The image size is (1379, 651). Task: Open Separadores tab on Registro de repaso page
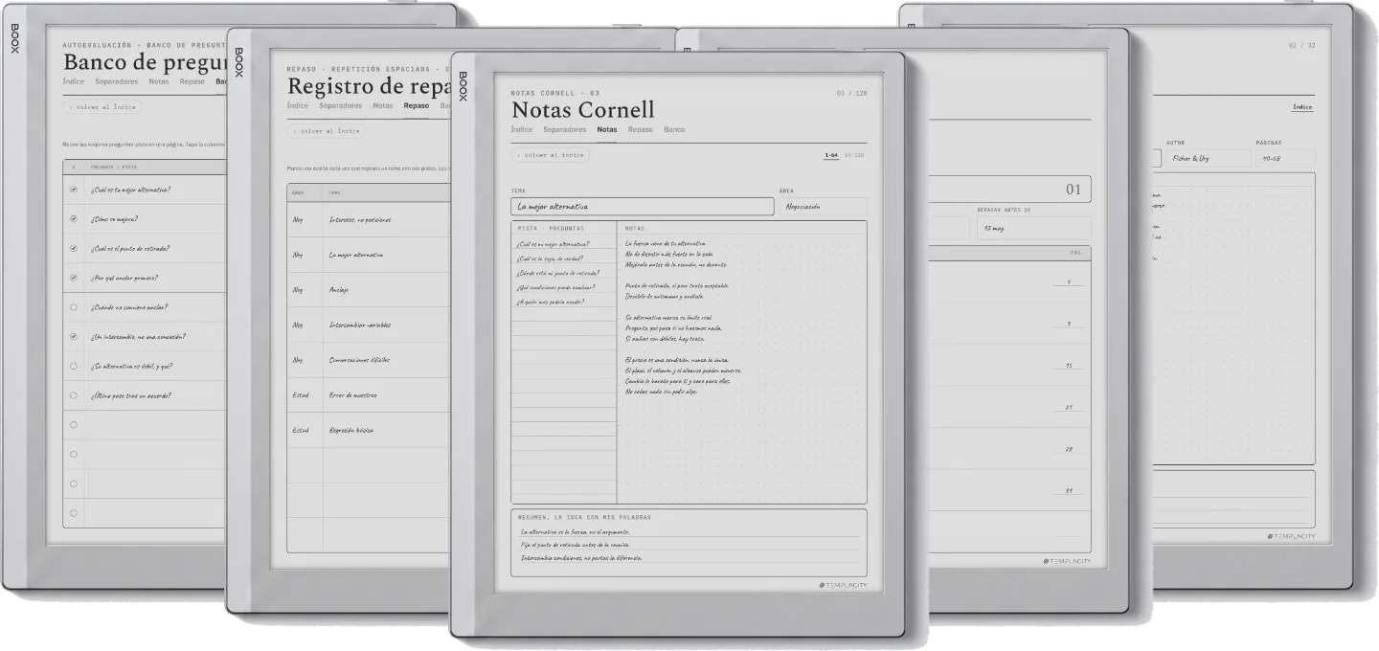pos(341,105)
